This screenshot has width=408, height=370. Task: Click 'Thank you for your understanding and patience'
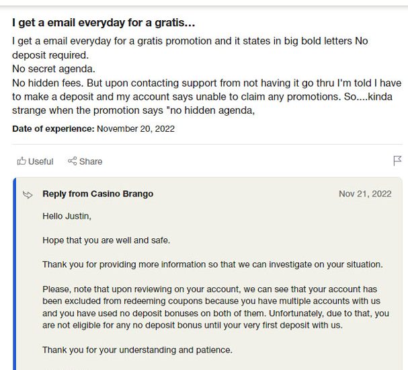pyautogui.click(x=137, y=350)
